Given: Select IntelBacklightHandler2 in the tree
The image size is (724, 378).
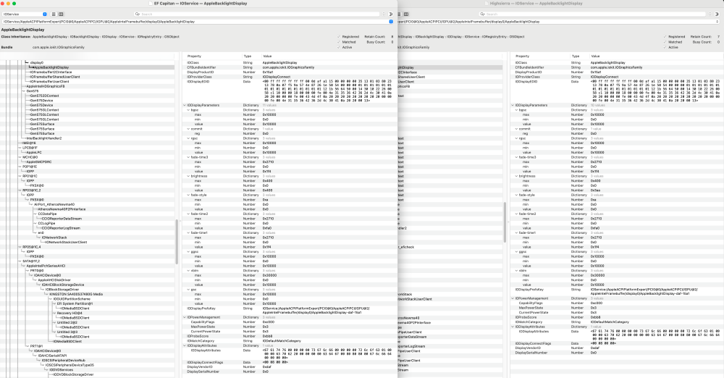Looking at the screenshot, I should (44, 138).
